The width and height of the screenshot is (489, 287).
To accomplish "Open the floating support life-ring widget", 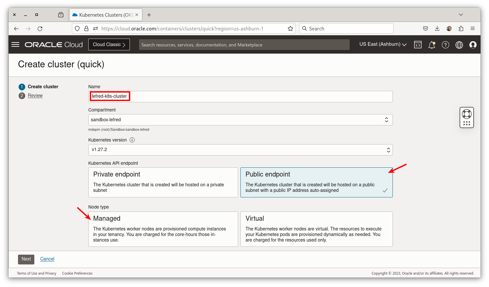I will 466,117.
